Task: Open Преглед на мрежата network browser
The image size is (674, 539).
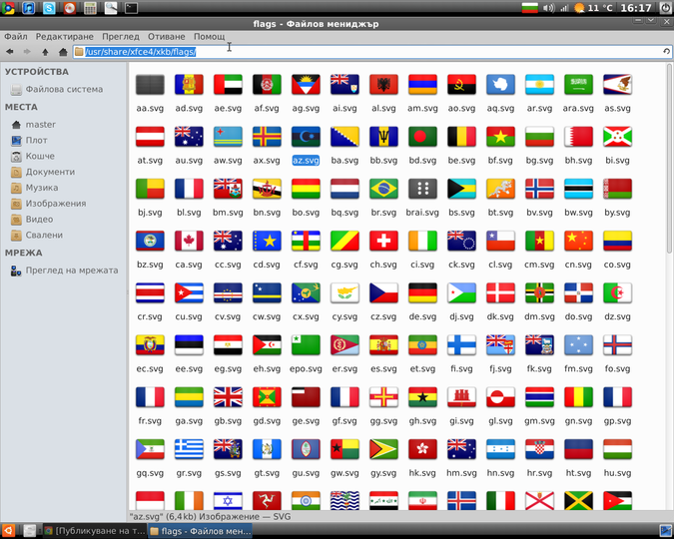Action: point(64,270)
